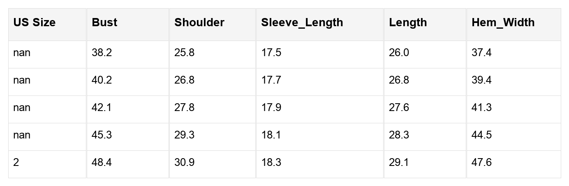Select the Shoulder value 25.8

pyautogui.click(x=184, y=53)
